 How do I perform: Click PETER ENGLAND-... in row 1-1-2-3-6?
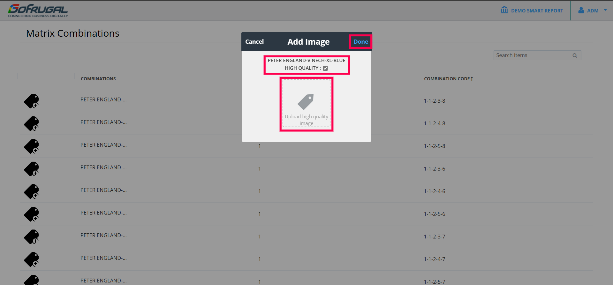(x=103, y=167)
